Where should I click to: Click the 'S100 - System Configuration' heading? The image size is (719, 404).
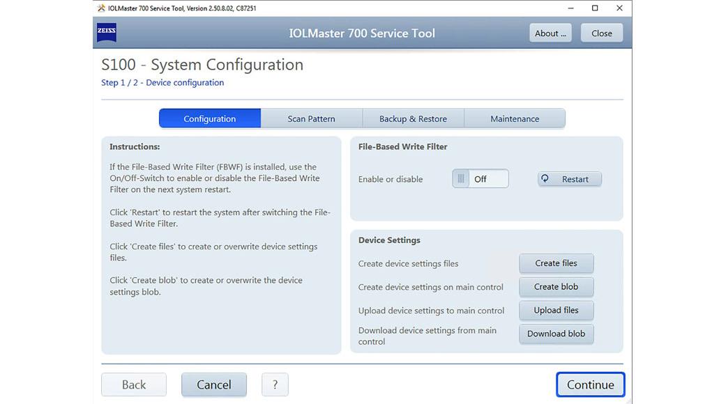tap(202, 65)
